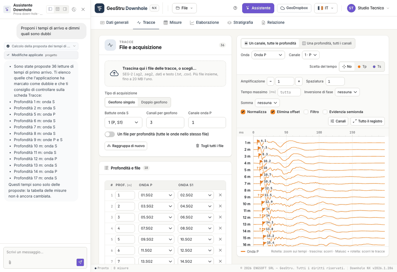
Task: Open the 'Inversione di fase' dropdown
Action: (347, 92)
